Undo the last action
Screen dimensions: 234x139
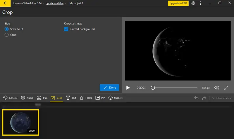[196, 98]
